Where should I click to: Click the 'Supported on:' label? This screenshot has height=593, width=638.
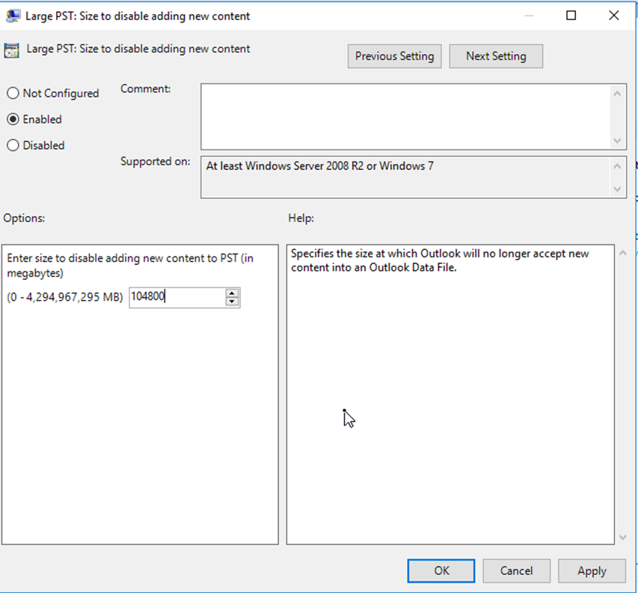coord(155,162)
